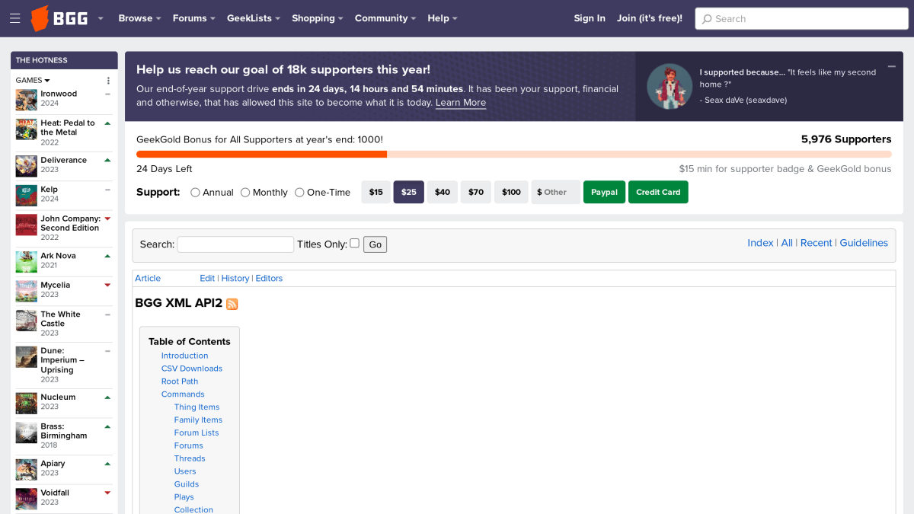
Task: Open the Kelp game thumbnail
Action: tap(27, 196)
